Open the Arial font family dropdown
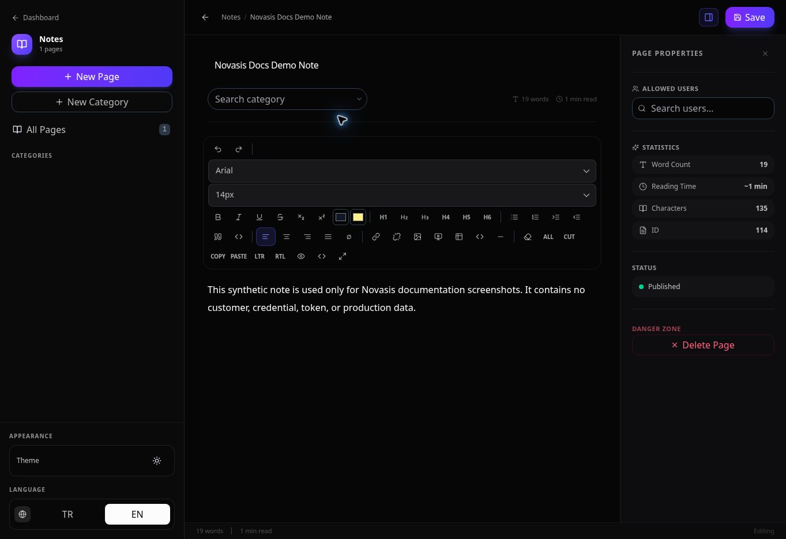 (402, 170)
